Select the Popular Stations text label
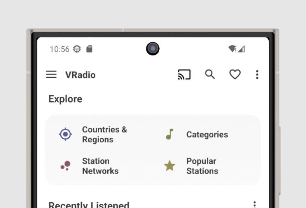This screenshot has height=208, width=306. pyautogui.click(x=202, y=166)
